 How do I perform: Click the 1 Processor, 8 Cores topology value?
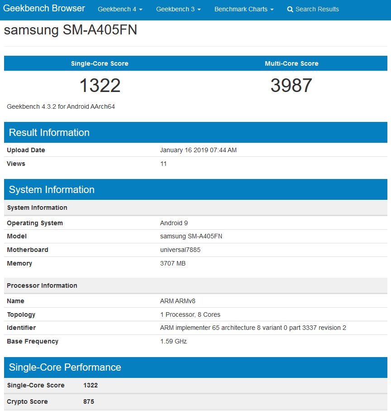tap(190, 314)
